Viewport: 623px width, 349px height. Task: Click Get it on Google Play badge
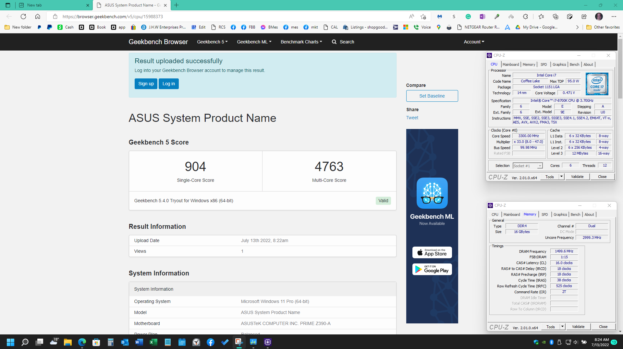(432, 269)
